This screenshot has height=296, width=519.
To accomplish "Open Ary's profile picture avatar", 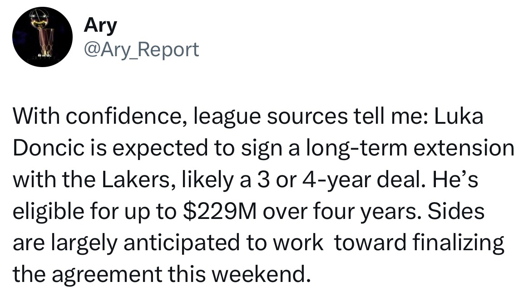I will 42,37.
